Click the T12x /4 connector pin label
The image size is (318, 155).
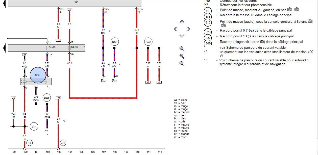pos(140,11)
